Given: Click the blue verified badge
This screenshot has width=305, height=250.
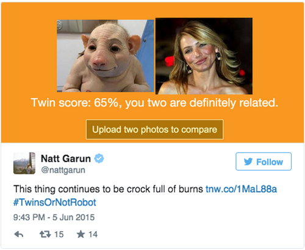Looking at the screenshot, I should tap(99, 159).
